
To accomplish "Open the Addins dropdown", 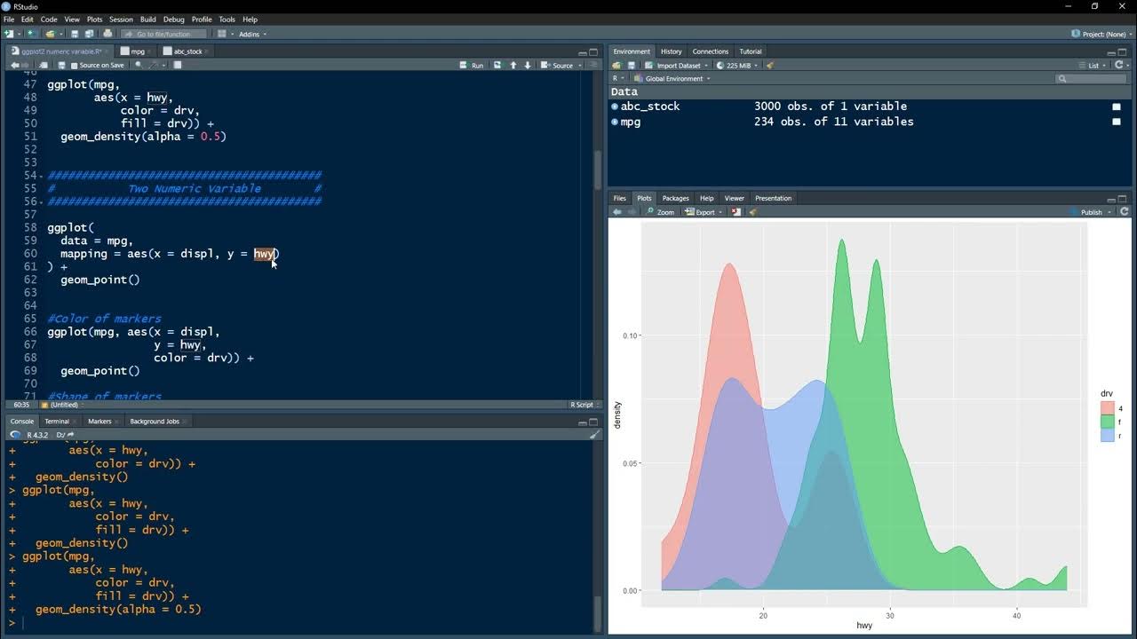I will [252, 34].
